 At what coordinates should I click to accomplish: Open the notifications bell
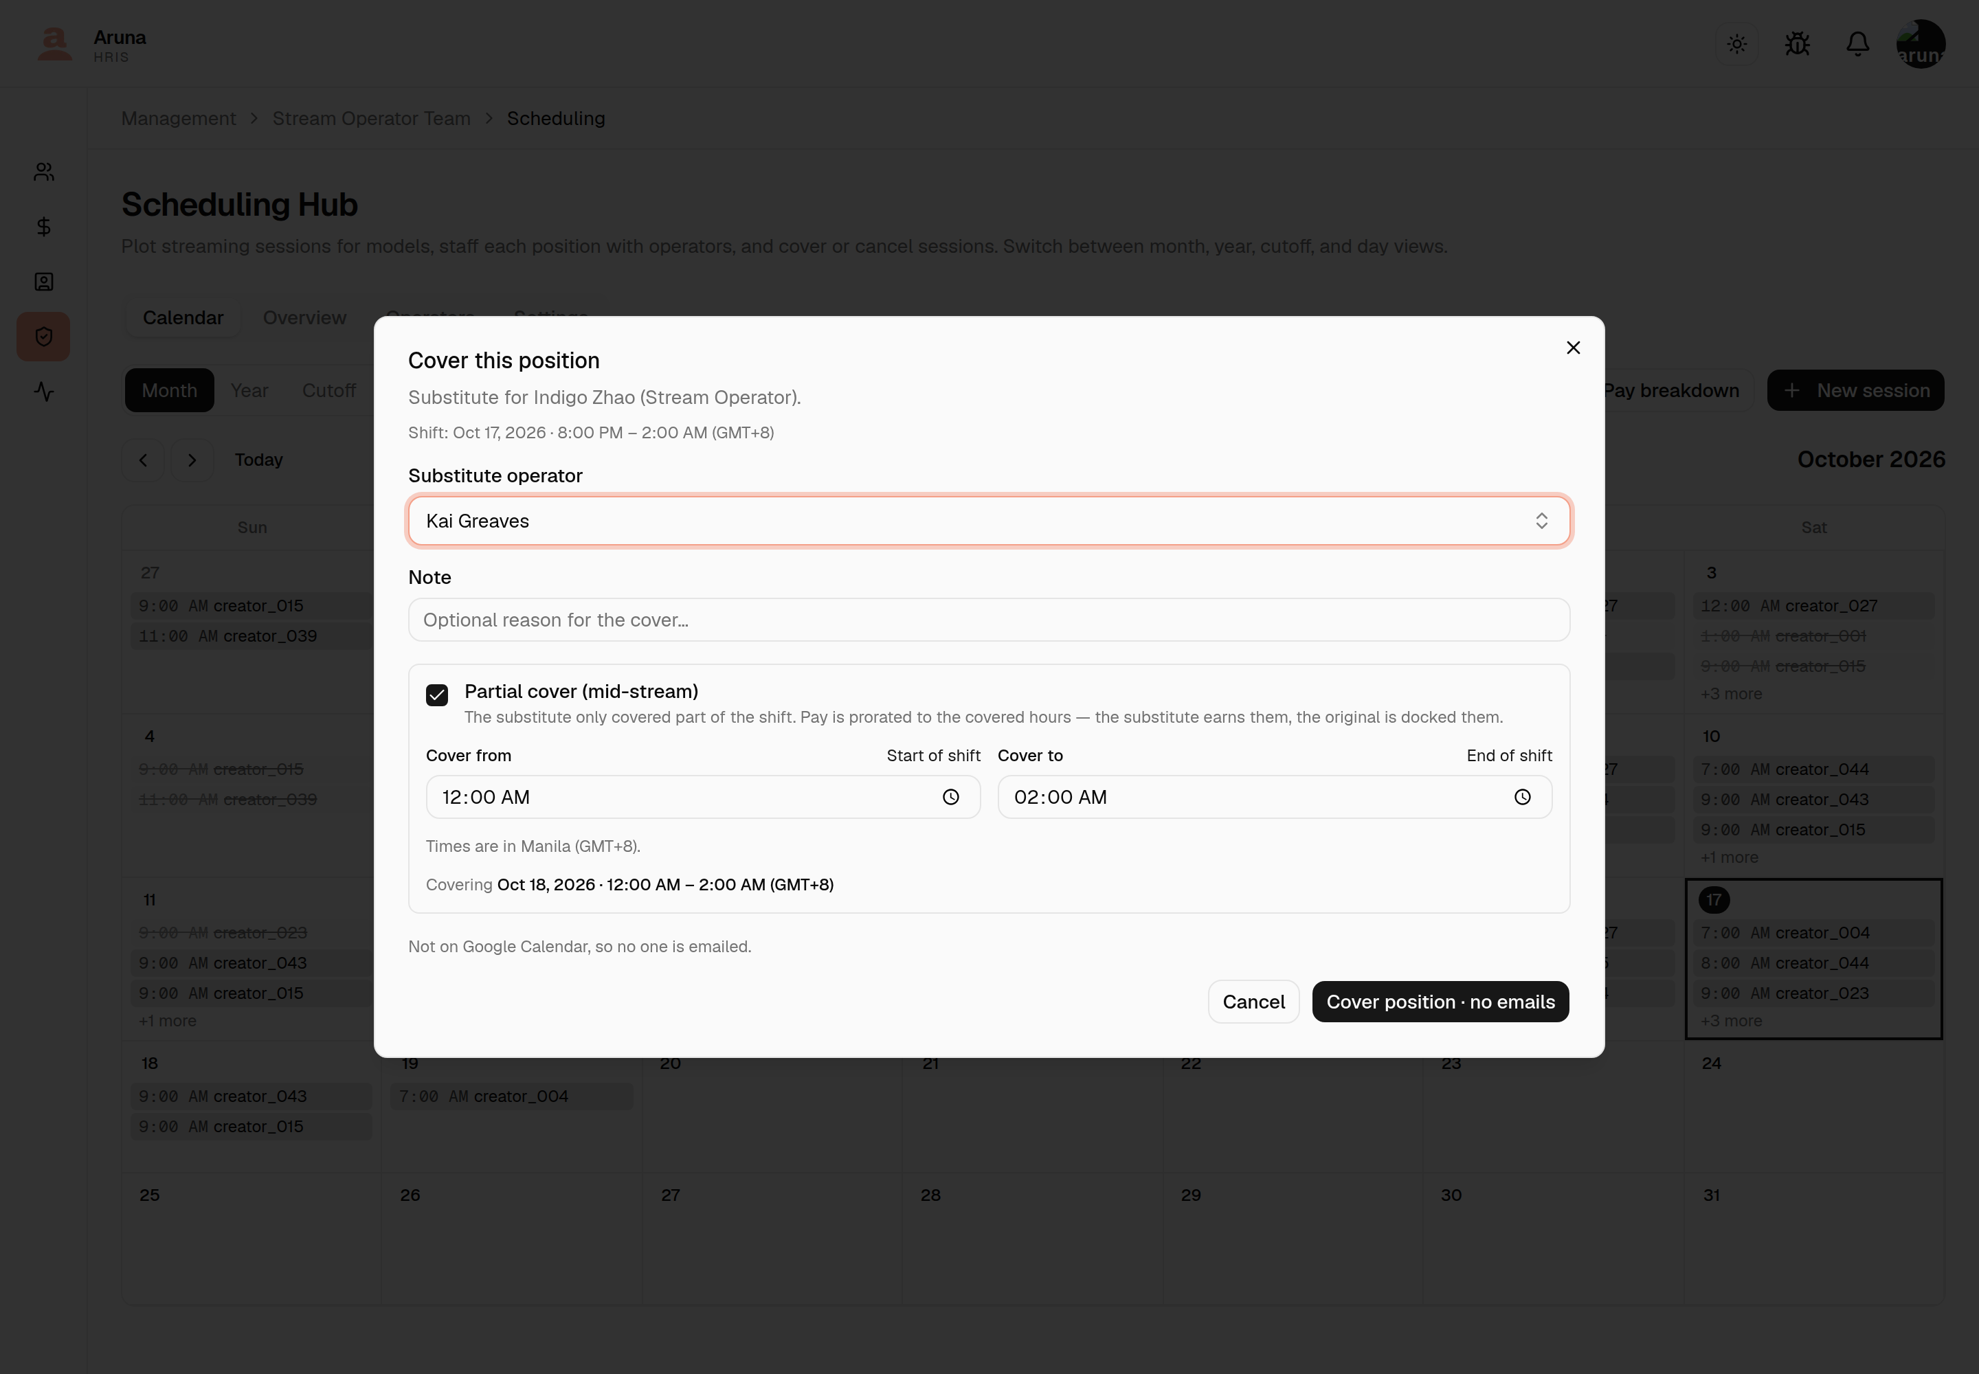1857,44
